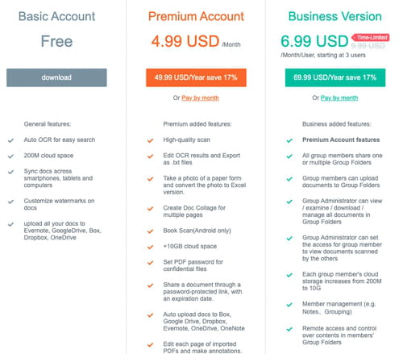Open Business Pay by month link
Viewport: 403px width, 354px height.
(339, 98)
